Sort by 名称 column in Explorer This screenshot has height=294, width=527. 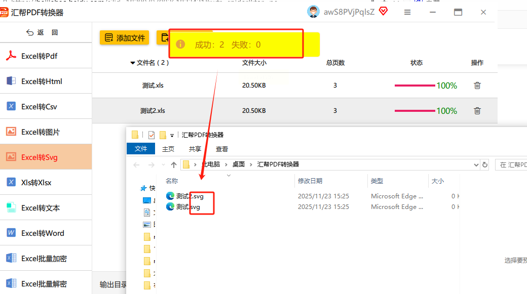[172, 181]
